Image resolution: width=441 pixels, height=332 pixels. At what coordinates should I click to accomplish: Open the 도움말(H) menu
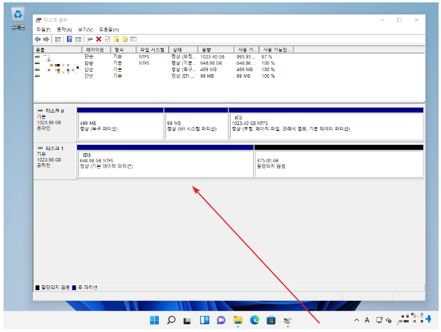(109, 29)
